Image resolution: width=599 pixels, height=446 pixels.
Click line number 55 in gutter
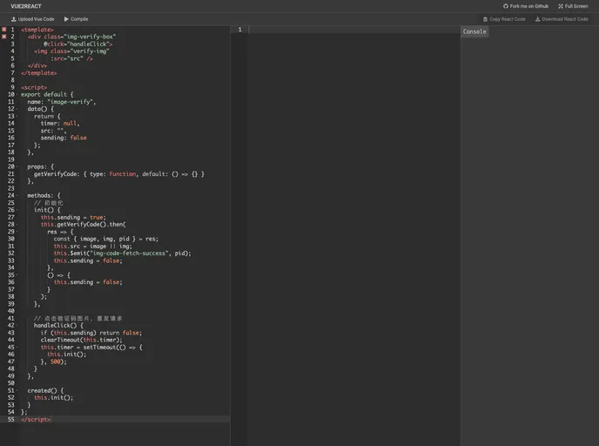11,420
